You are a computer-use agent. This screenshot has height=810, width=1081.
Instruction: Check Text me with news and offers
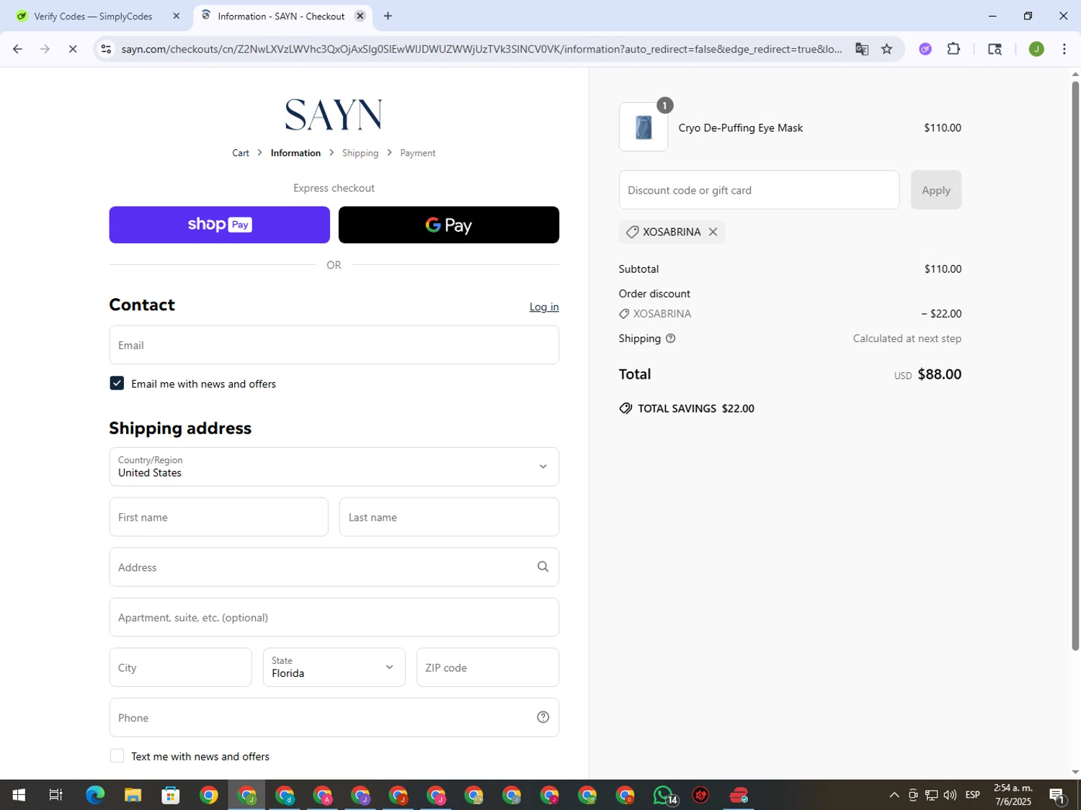click(117, 755)
